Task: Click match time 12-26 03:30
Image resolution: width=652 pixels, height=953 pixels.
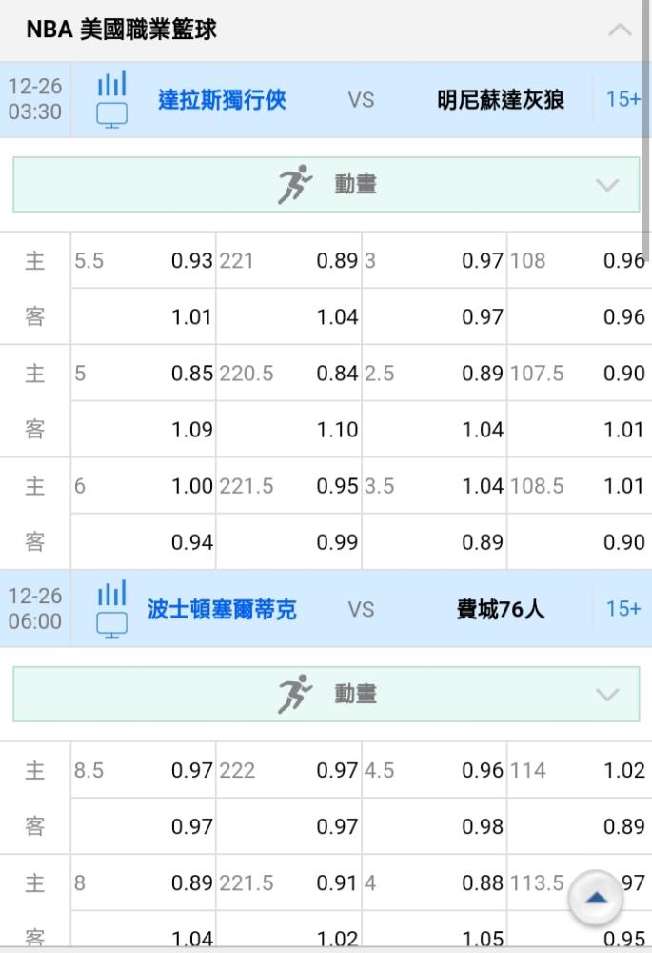Action: click(x=34, y=99)
